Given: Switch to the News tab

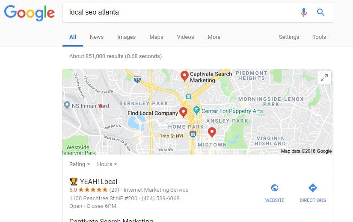Looking at the screenshot, I should coord(97,37).
